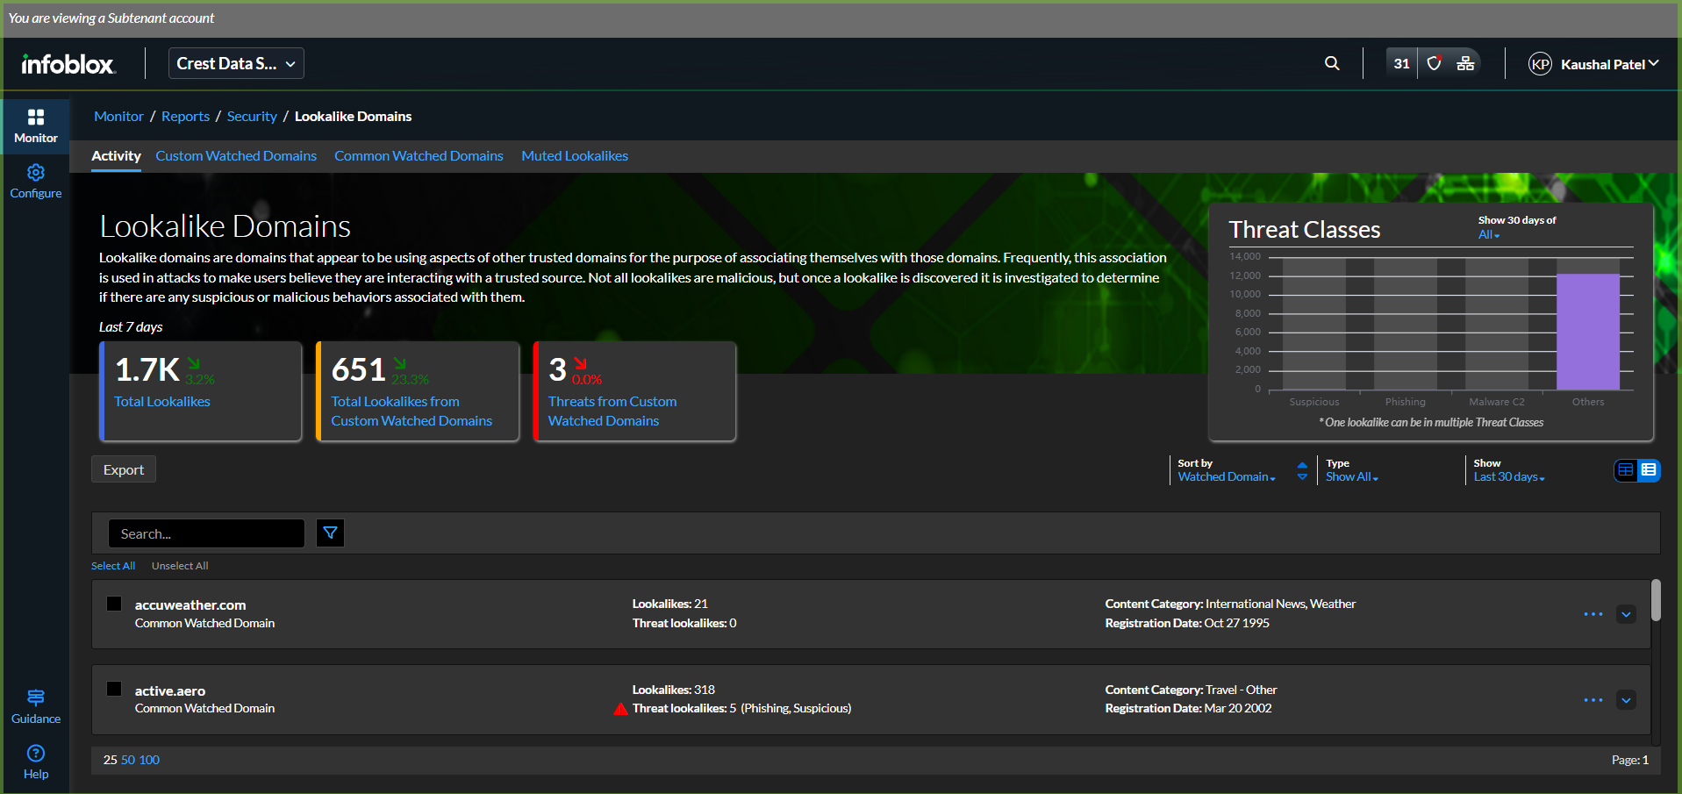
Task: Click the results list vertical scrollbar
Action: point(1656,600)
